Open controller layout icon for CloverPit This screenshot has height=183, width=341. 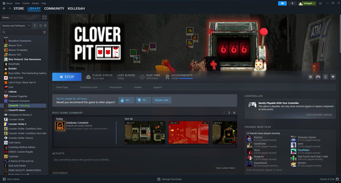click(x=318, y=77)
